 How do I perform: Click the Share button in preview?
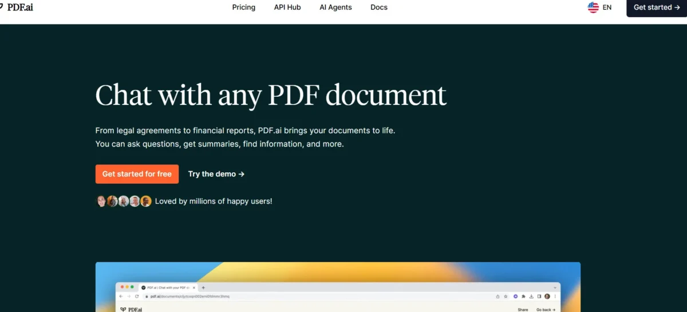click(523, 310)
